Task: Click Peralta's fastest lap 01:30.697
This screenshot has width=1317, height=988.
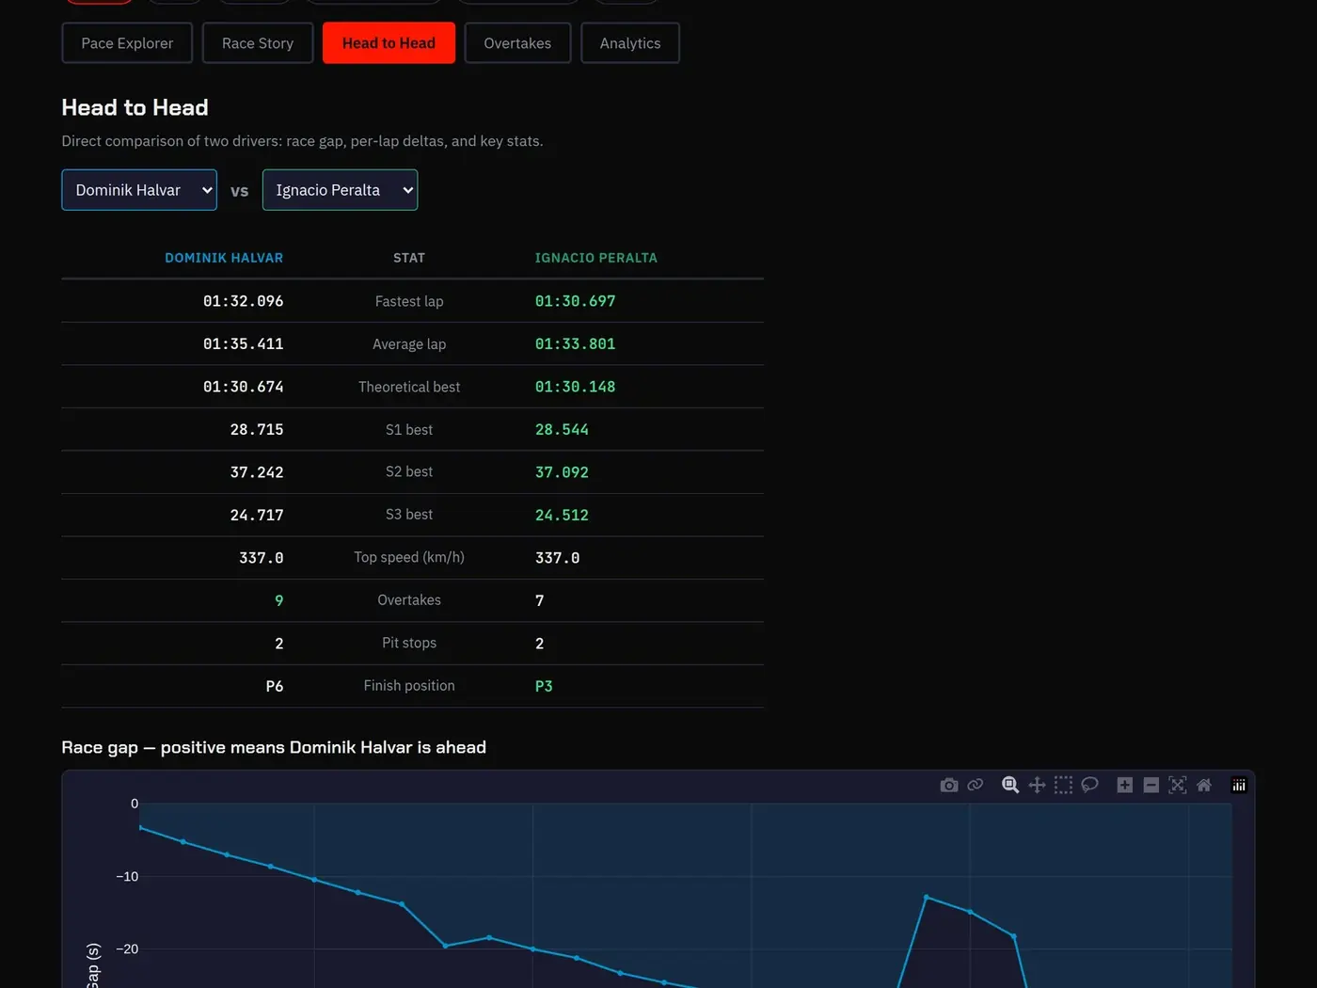Action: [575, 301]
